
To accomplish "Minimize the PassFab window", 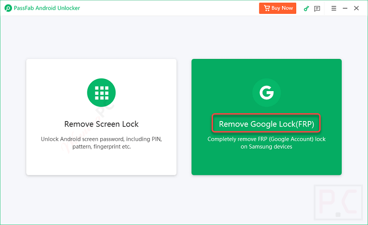I will click(x=345, y=8).
